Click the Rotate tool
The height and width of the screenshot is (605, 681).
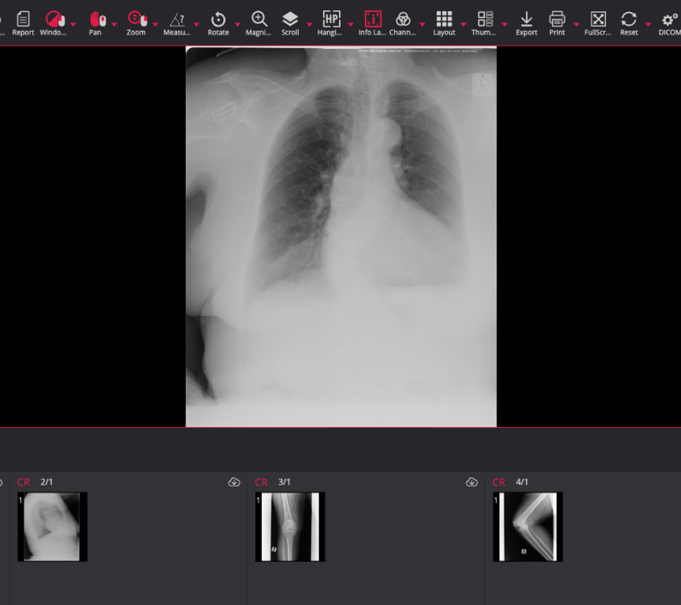point(218,24)
